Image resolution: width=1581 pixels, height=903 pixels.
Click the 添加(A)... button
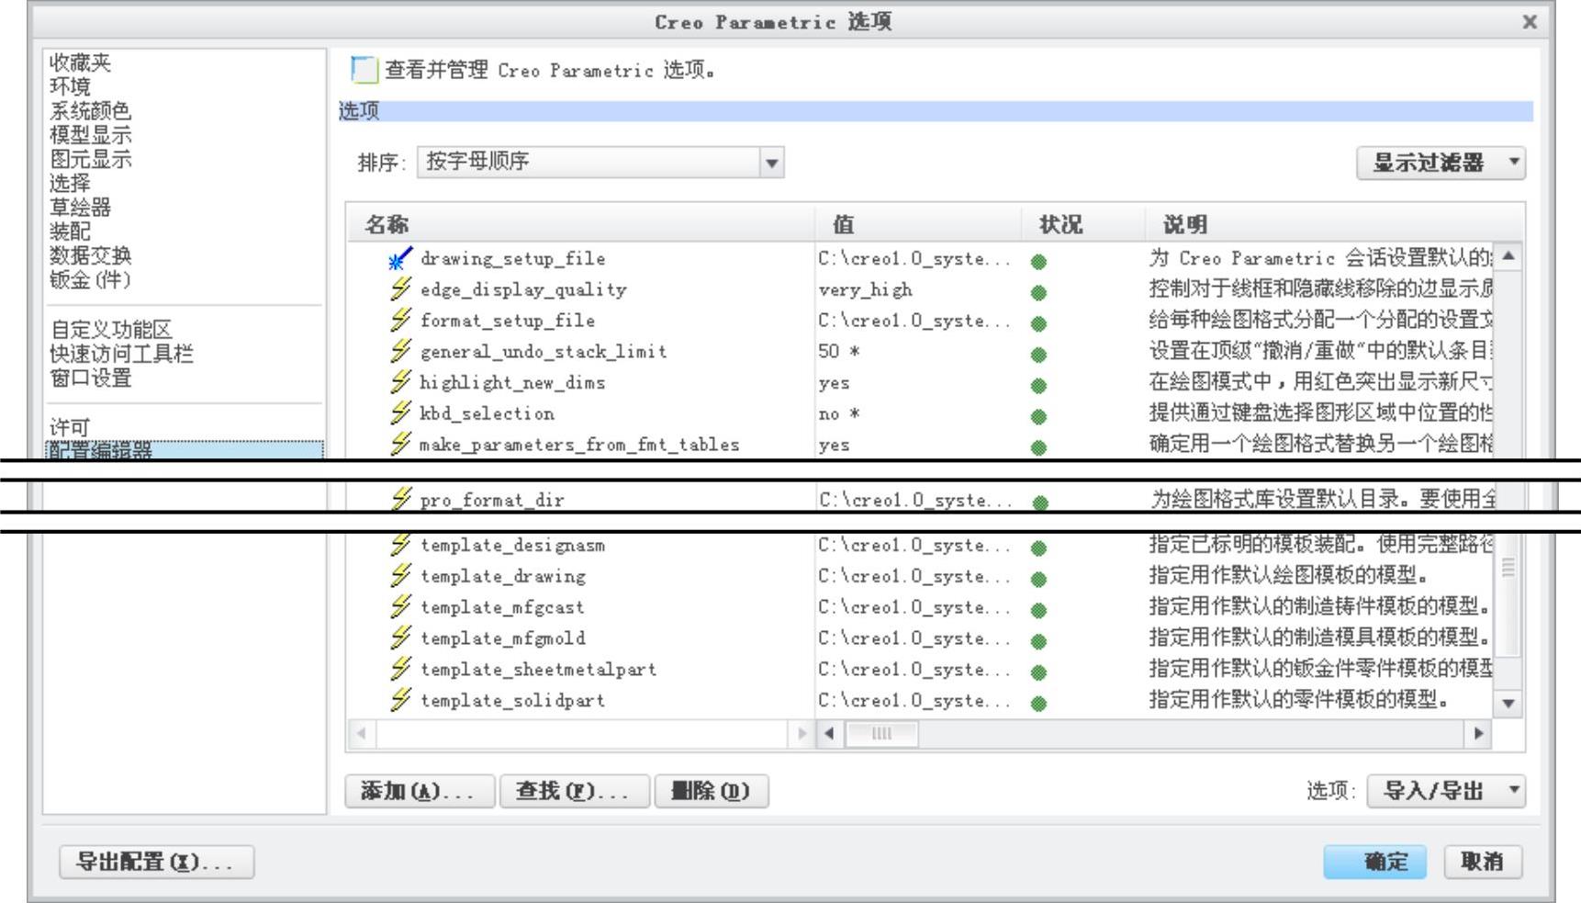click(x=420, y=791)
